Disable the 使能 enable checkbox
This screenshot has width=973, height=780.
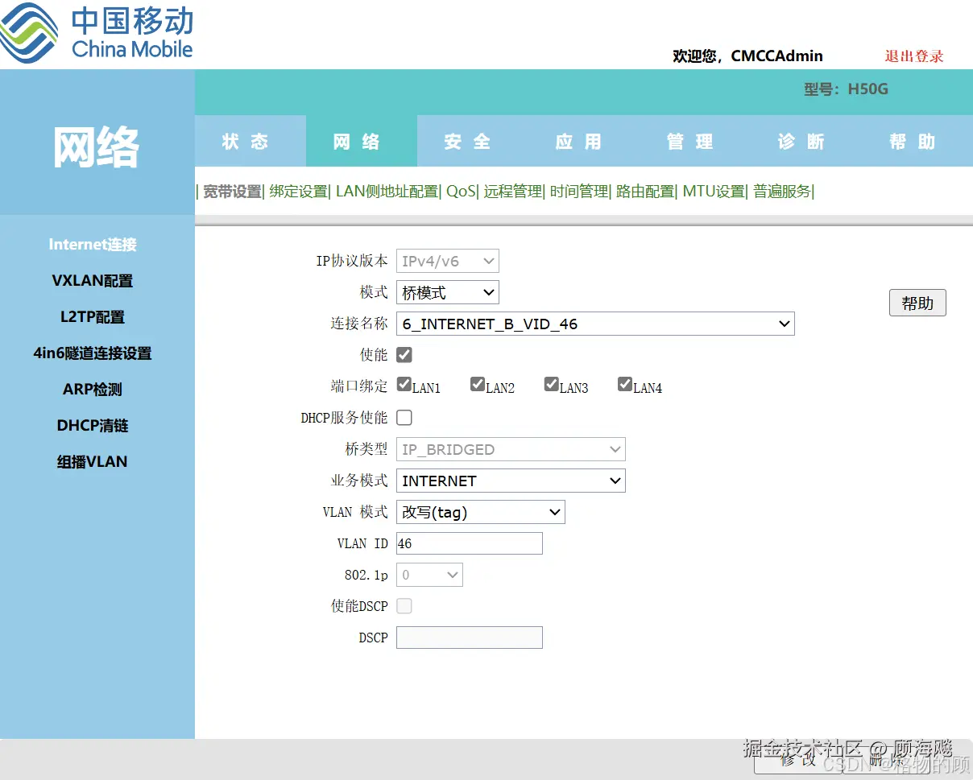404,354
